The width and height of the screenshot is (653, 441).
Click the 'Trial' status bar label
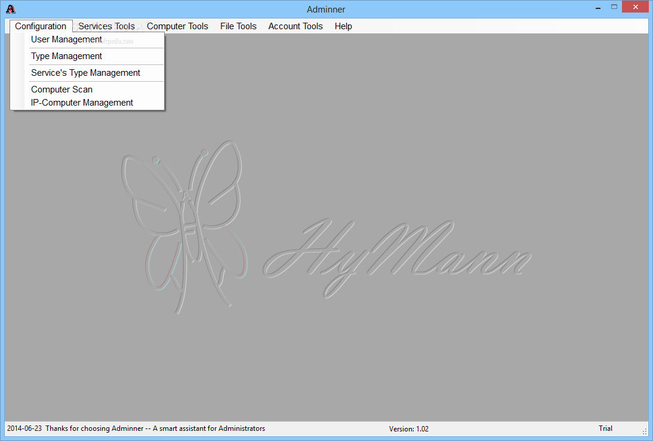[605, 428]
